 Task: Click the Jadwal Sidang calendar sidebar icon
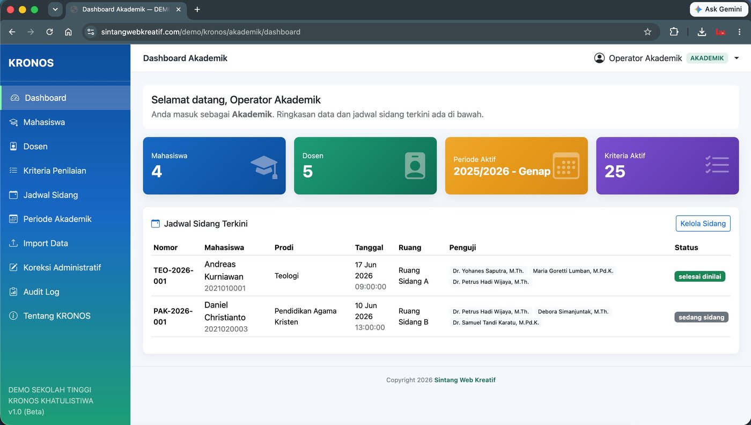tap(13, 195)
